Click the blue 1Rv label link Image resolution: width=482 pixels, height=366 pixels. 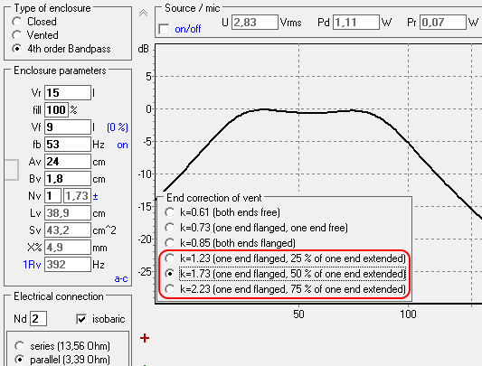pos(32,265)
